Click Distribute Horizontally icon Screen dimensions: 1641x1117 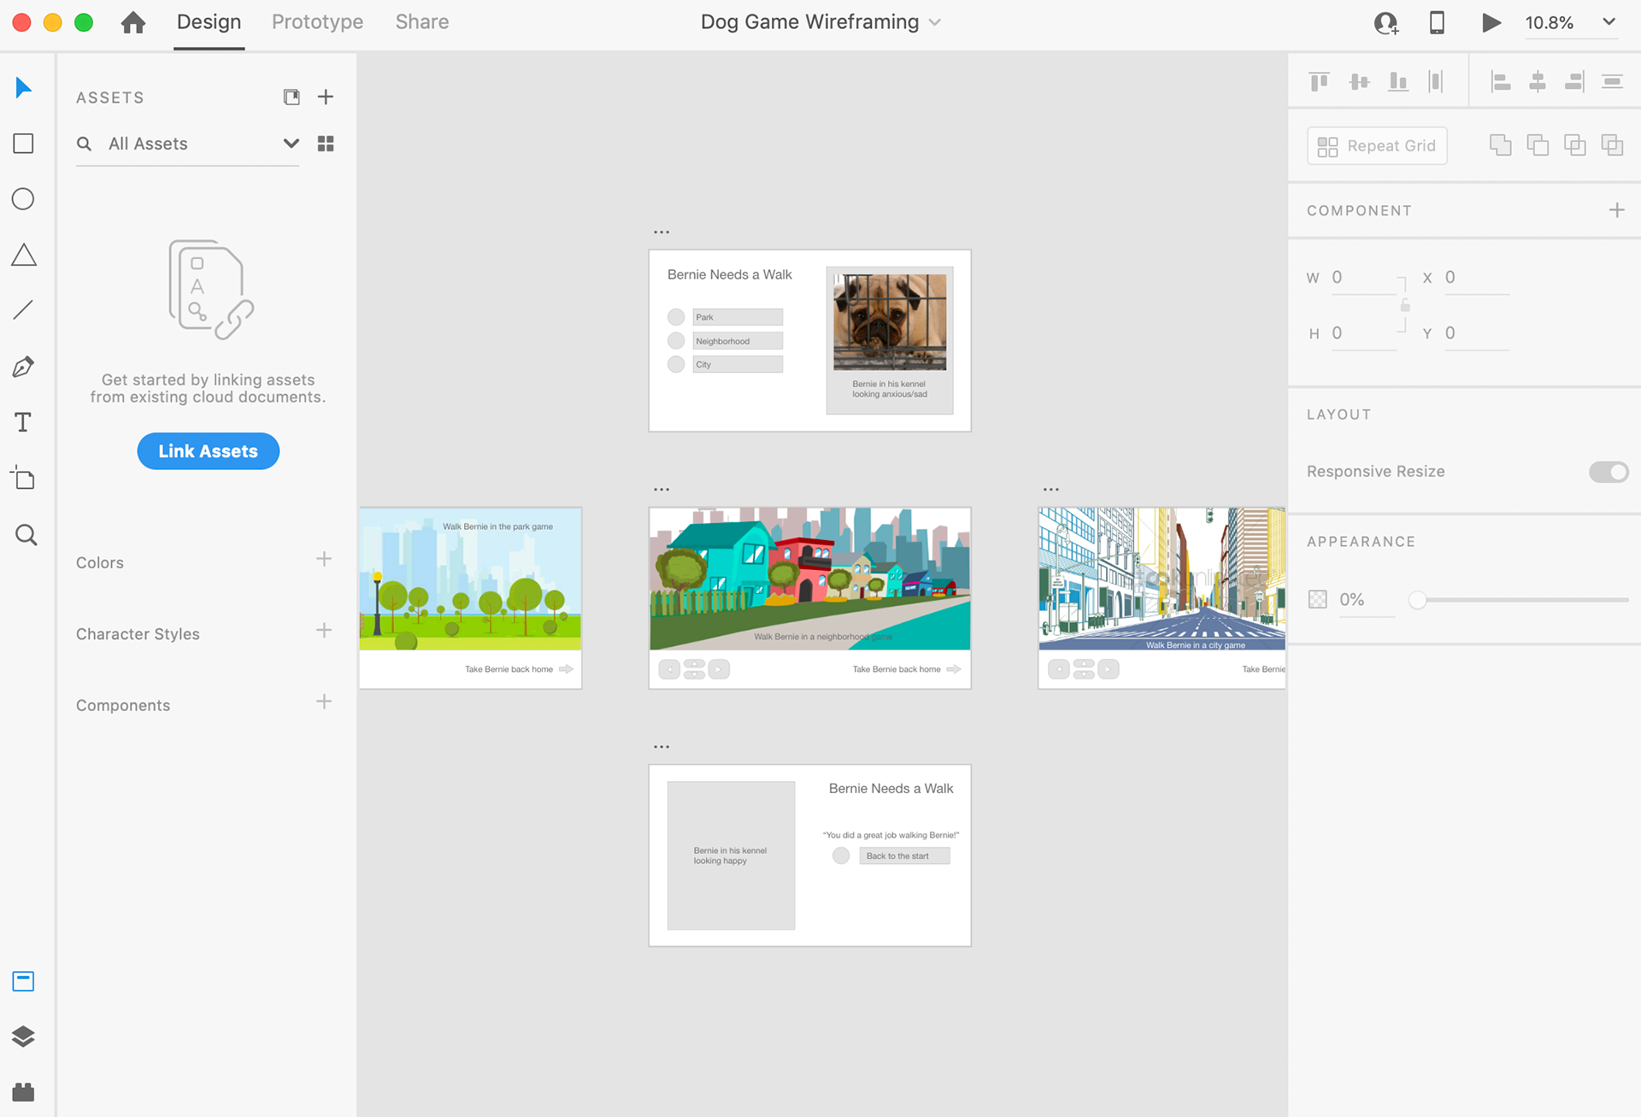tap(1436, 81)
